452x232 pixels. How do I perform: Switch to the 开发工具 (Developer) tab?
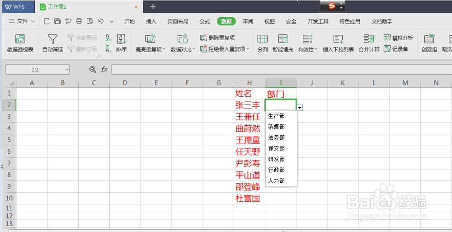pos(318,21)
